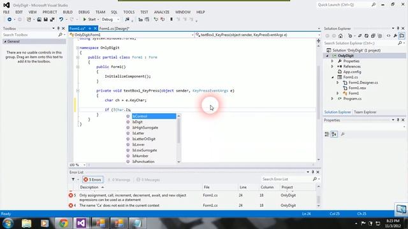Click the New Project toolbar icon

(x=29, y=20)
